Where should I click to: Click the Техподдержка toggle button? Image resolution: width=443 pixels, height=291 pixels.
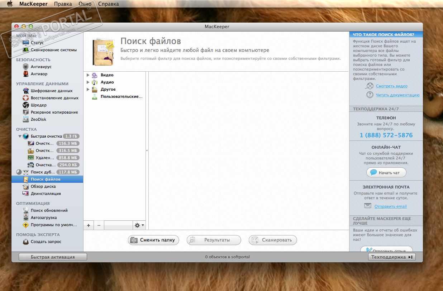click(392, 257)
